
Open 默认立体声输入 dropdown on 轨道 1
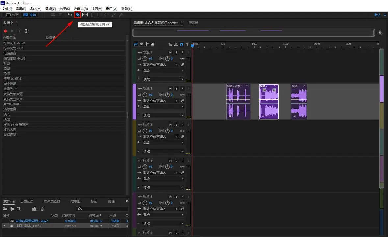click(160, 65)
